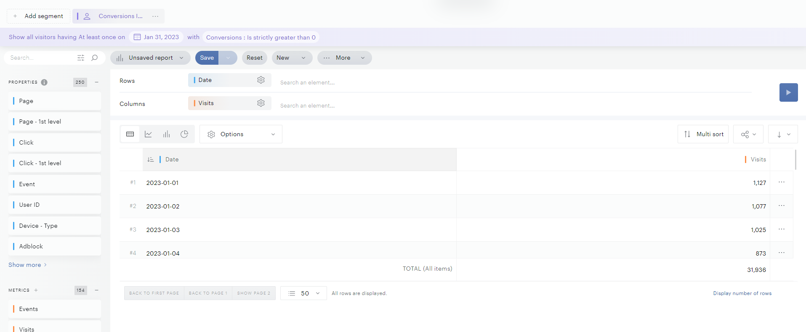Toggle sort on the Date column header
Screen dimensions: 806x332
coord(151,159)
